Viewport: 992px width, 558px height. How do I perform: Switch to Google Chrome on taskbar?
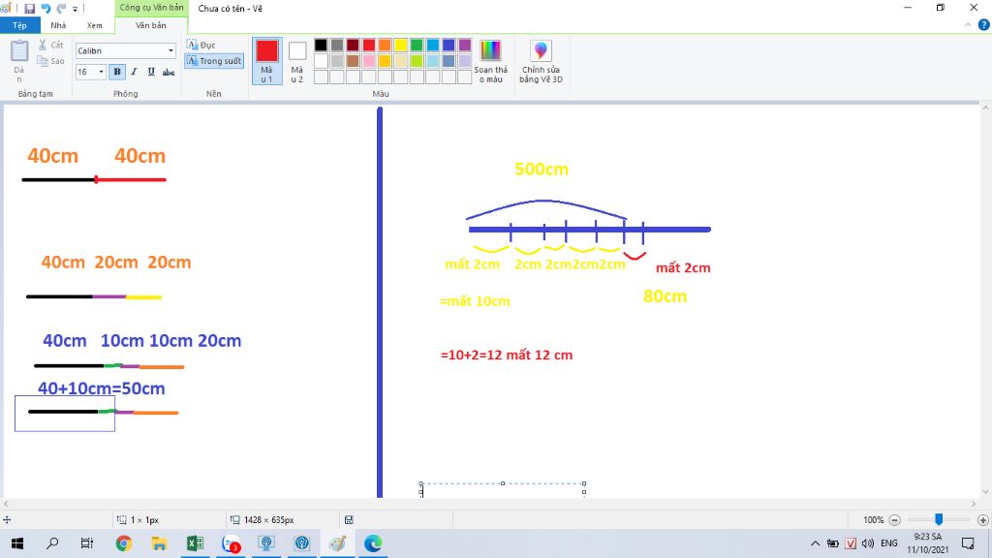[123, 543]
